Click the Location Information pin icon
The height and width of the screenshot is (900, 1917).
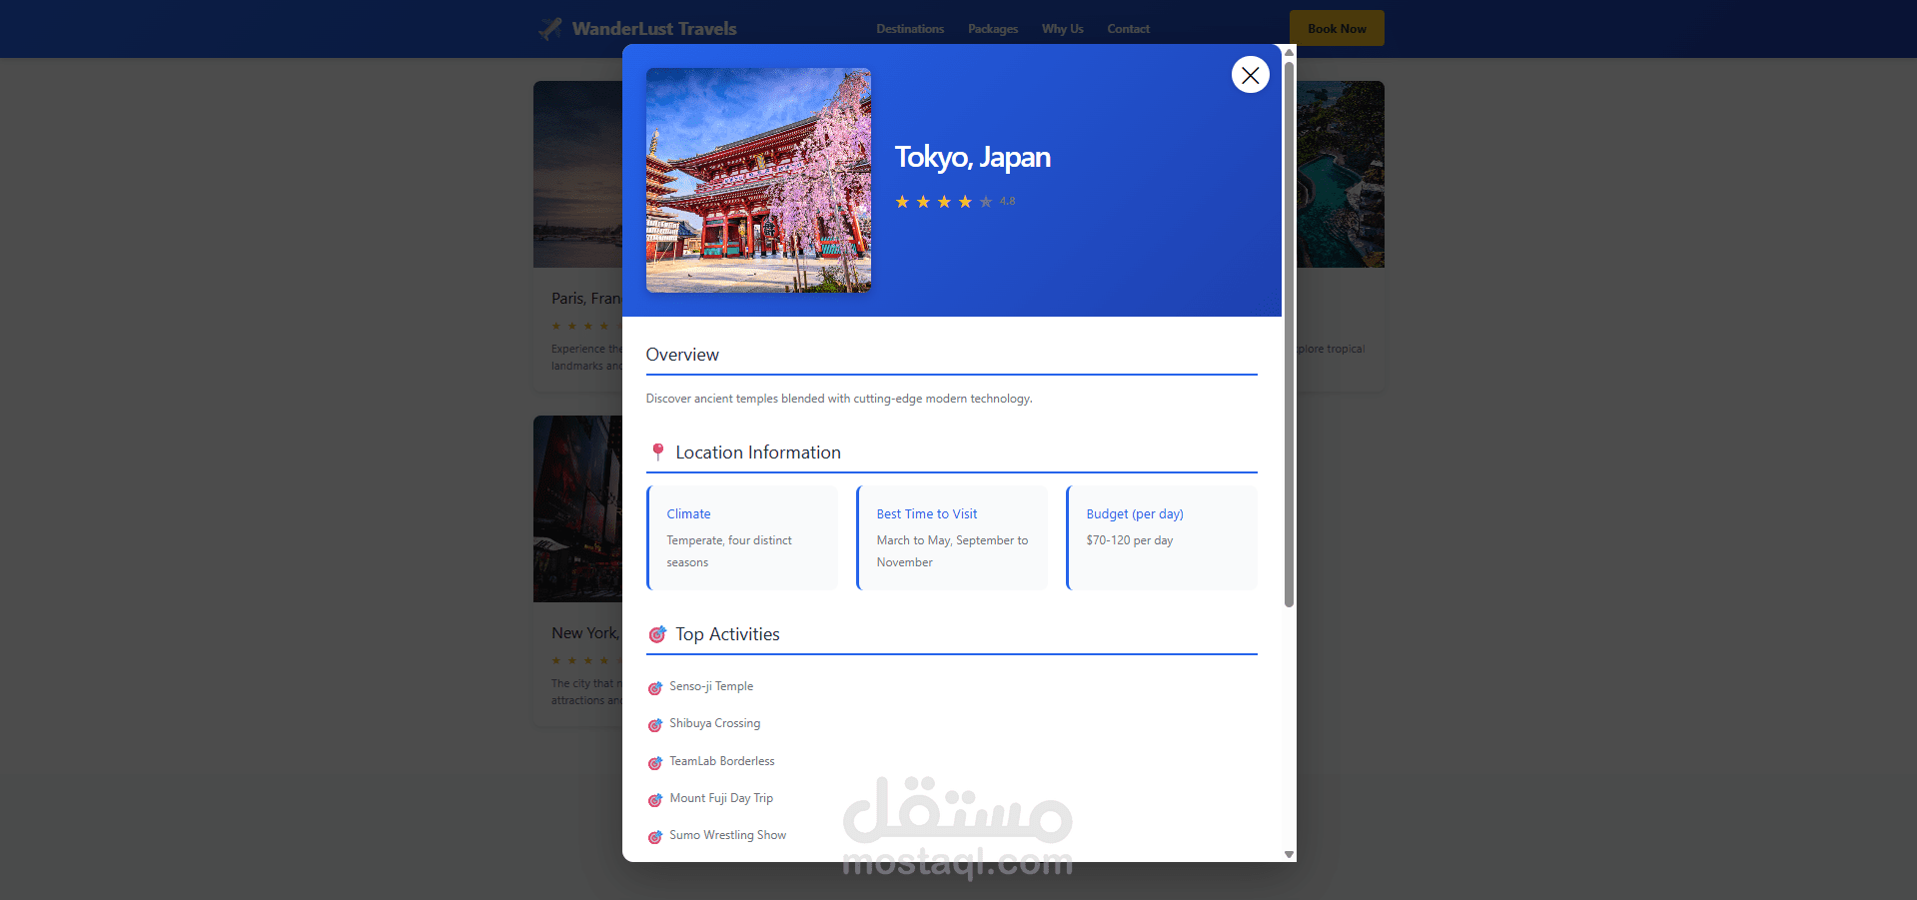pyautogui.click(x=657, y=452)
